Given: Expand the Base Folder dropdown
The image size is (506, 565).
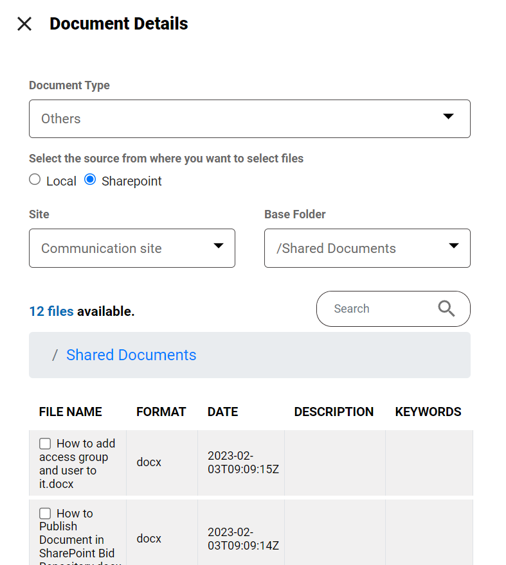Looking at the screenshot, I should tap(454, 247).
